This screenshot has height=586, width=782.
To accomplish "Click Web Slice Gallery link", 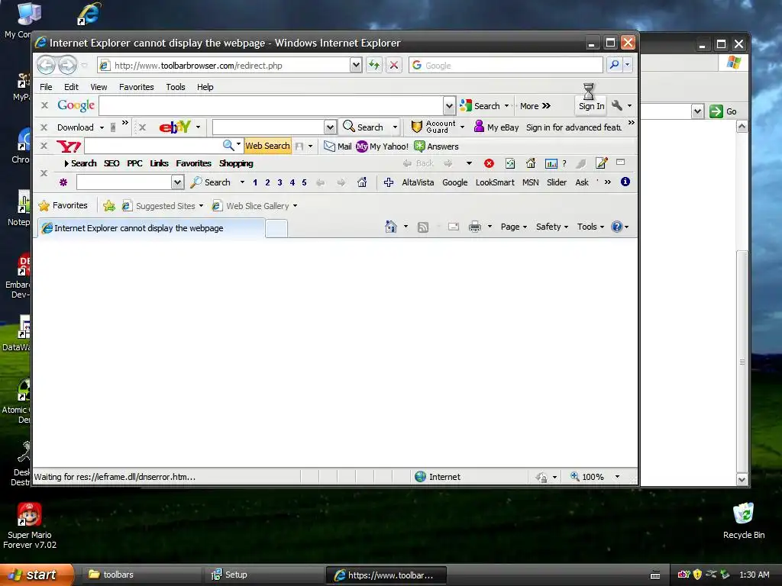I will click(254, 206).
